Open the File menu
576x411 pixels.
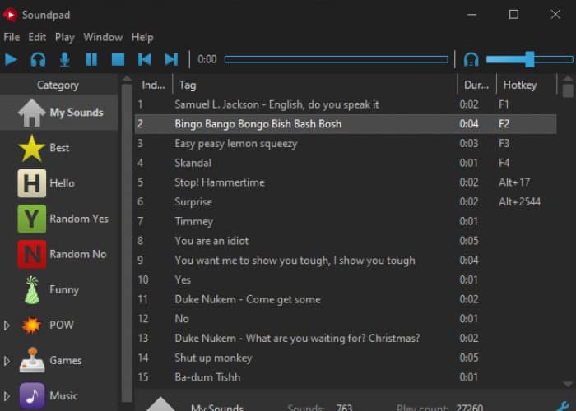tap(12, 37)
